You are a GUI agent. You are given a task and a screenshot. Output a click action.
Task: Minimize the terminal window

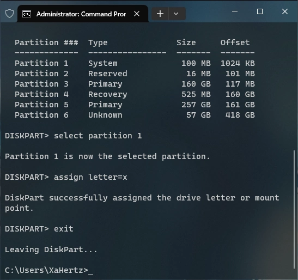click(235, 11)
